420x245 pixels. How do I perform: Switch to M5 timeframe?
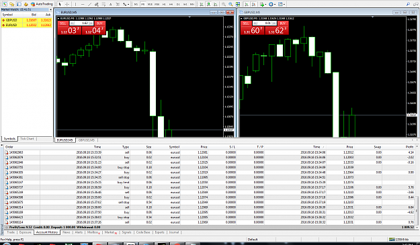pos(142,4)
